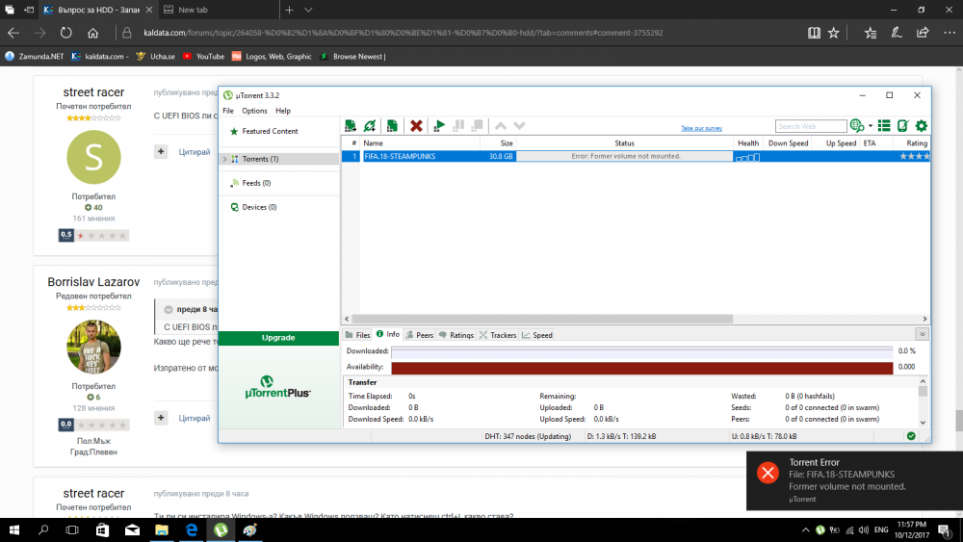Viewport: 963px width, 542px height.
Task: Switch to the Files tab
Action: click(357, 335)
